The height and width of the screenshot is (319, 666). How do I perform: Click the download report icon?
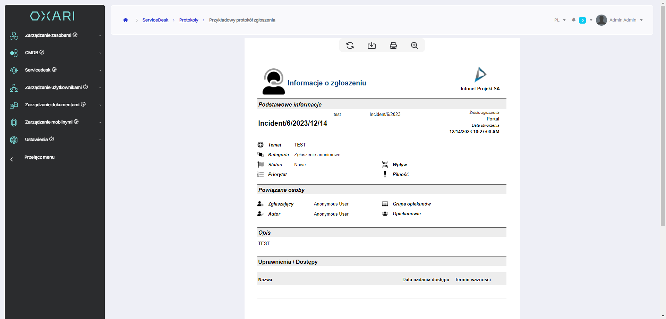pos(372,45)
